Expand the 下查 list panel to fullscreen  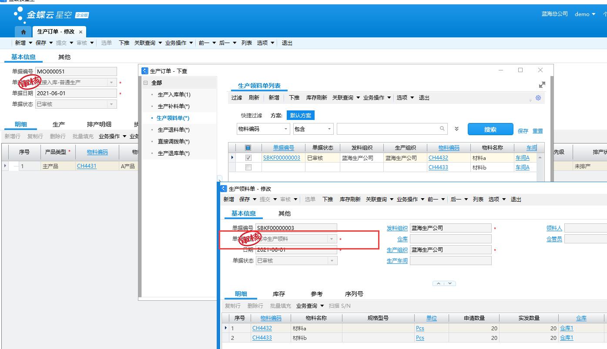pyautogui.click(x=542, y=85)
